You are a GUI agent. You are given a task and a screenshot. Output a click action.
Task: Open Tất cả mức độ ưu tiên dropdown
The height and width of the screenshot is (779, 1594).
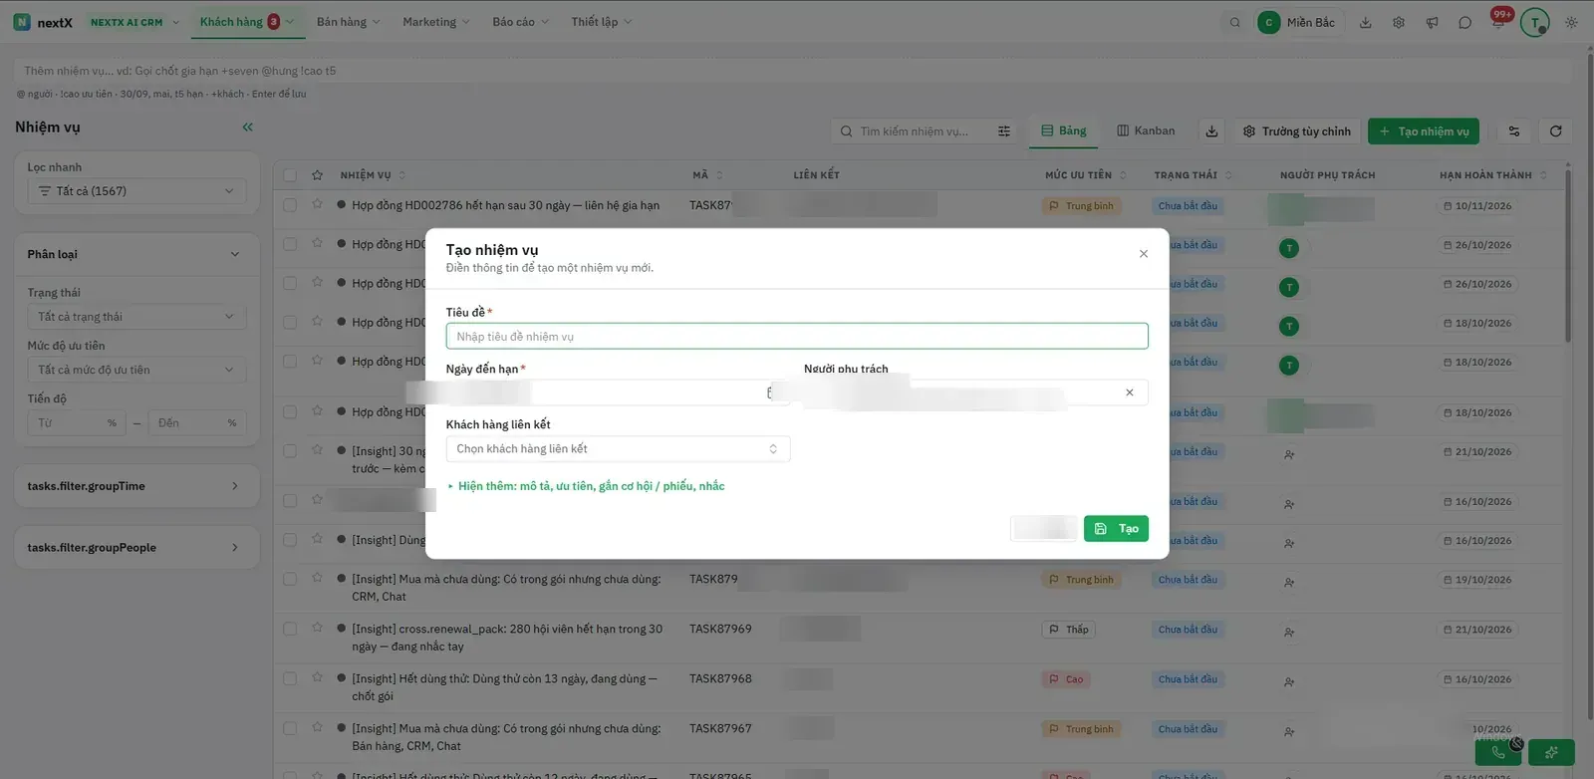[x=136, y=370]
